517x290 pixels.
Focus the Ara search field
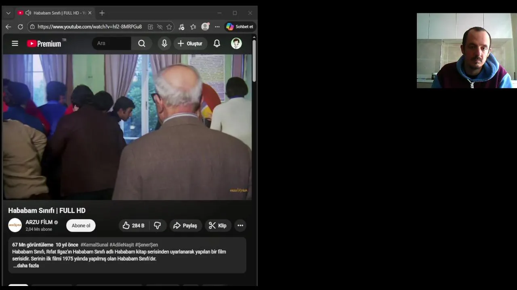tap(111, 43)
